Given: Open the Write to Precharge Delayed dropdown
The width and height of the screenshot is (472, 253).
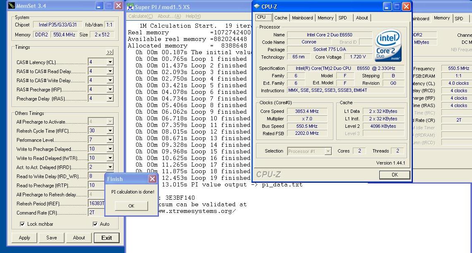Looking at the screenshot, I should (x=110, y=149).
